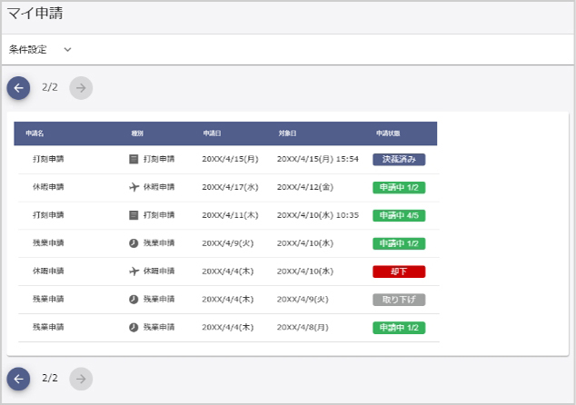Click the stamp icon in 4/15(月) application row
Viewport: 576px width, 405px height.
click(134, 159)
